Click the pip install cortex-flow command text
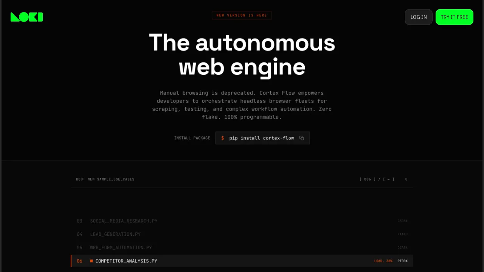This screenshot has height=272, width=484. (262, 138)
